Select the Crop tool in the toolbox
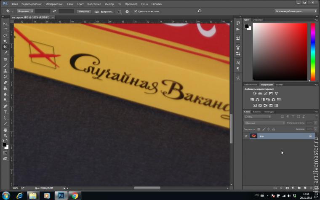This screenshot has width=320, height=200. click(5, 47)
